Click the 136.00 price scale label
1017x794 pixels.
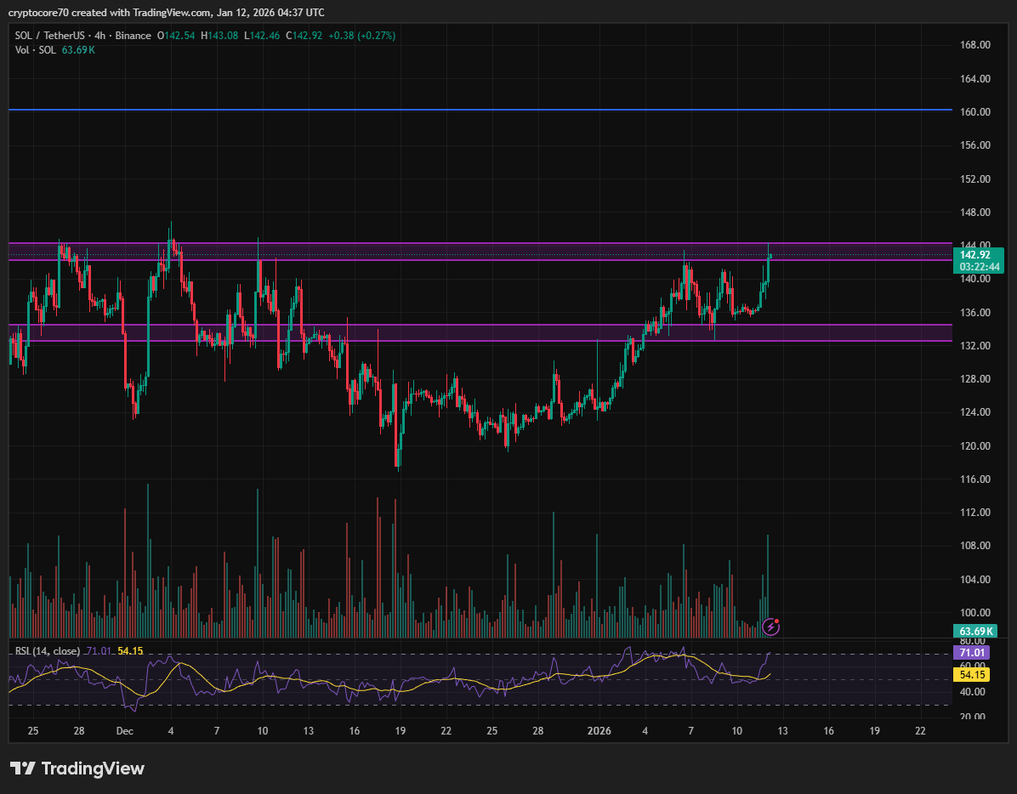tap(974, 313)
